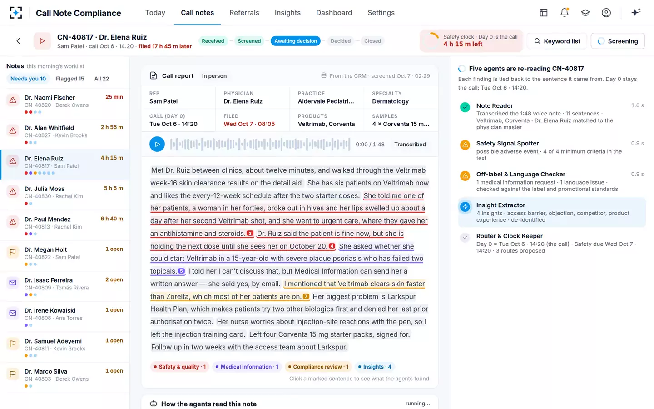Open Dr. Naomi Fischer note CN-40820
Screen dimensions: 654x409
(x=65, y=104)
